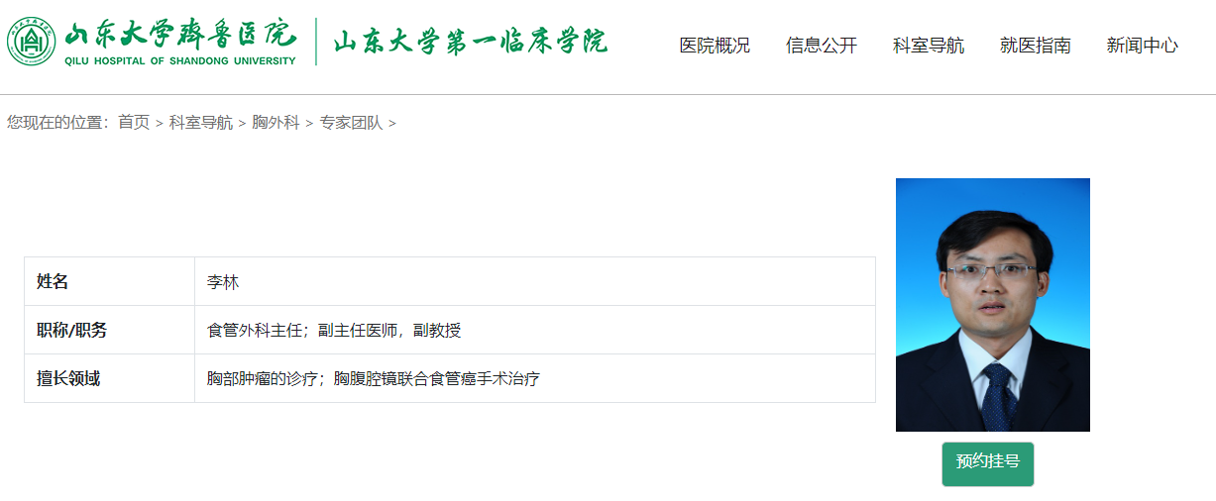1216x501 pixels.
Task: Click the circular hospital emblem logo
Action: click(32, 42)
